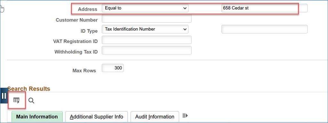Screen dimensions: 328x123
Task: Expand the side panel pause-bar tab
Action: [x=4, y=96]
